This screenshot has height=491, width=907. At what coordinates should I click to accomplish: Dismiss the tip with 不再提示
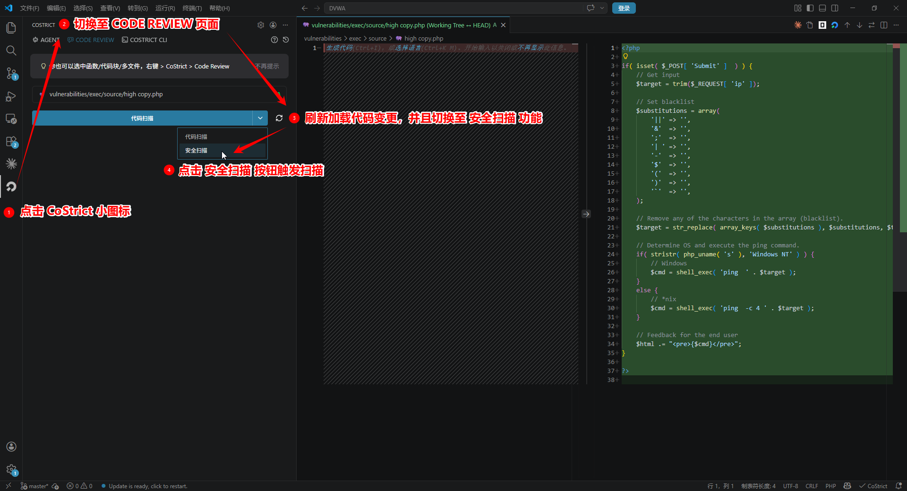pos(267,67)
